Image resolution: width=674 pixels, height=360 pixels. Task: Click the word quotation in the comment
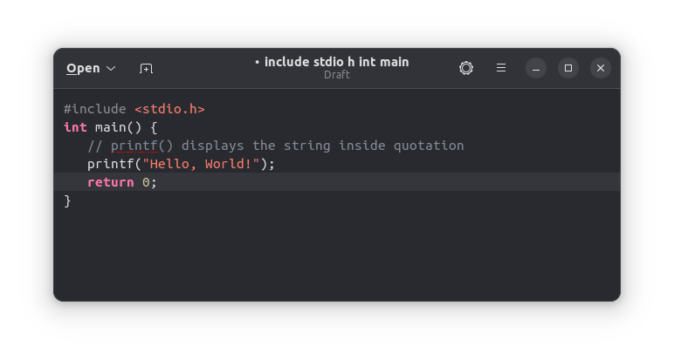[429, 146]
